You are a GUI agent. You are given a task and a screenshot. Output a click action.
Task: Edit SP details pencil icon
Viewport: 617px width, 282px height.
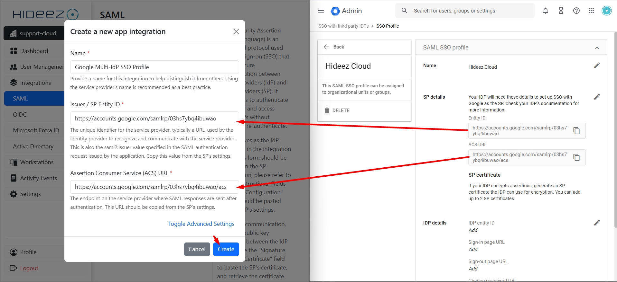click(597, 97)
